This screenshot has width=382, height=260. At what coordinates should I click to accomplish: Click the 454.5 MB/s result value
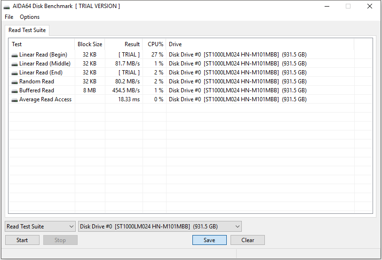(x=126, y=90)
